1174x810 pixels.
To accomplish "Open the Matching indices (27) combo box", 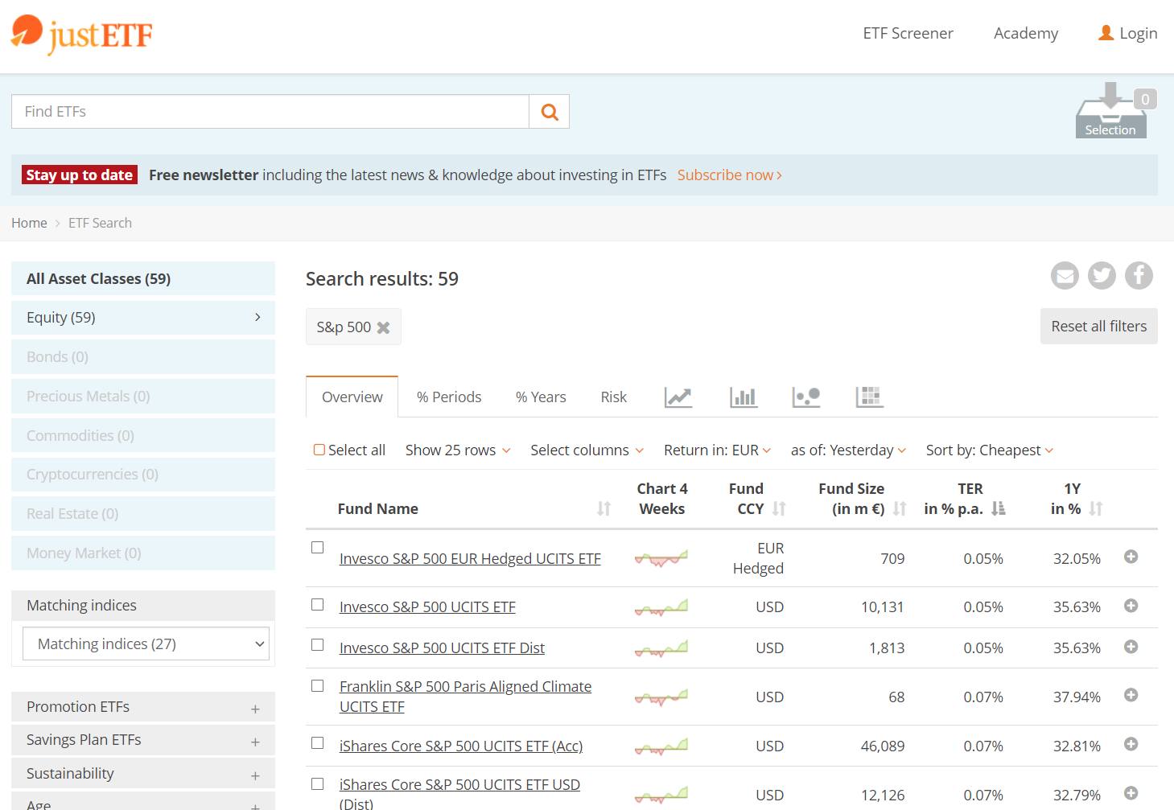I will (x=146, y=643).
